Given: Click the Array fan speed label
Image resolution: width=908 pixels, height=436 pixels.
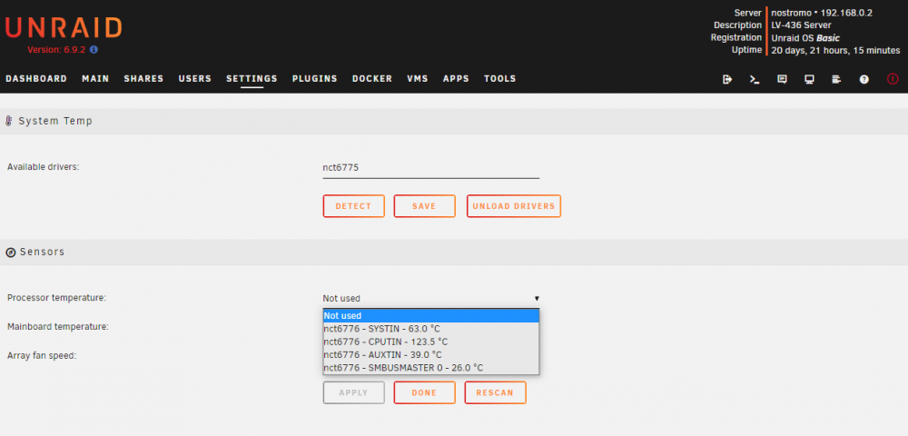Looking at the screenshot, I should click(42, 355).
